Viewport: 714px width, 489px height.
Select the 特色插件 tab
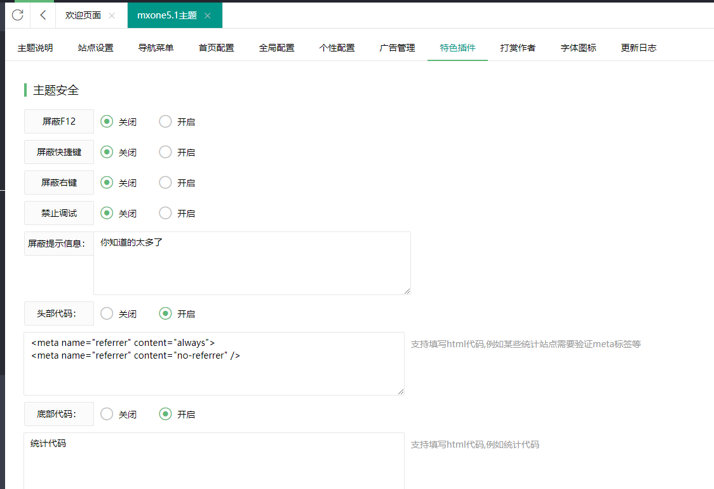pos(457,48)
